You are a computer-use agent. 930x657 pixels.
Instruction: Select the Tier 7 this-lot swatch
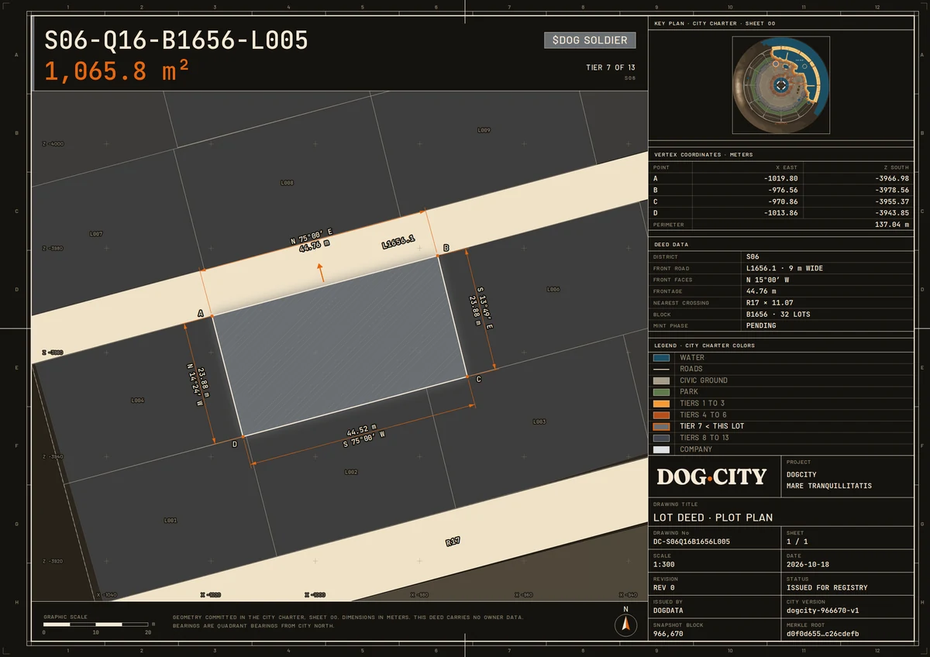click(661, 426)
